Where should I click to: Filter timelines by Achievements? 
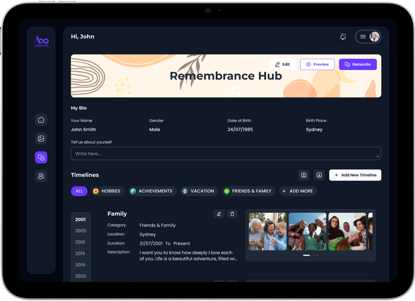point(151,191)
